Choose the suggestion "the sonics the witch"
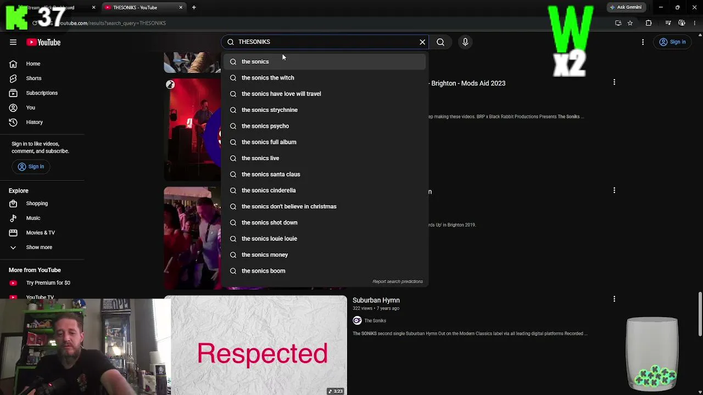Viewport: 703px width, 395px height. tap(324, 78)
